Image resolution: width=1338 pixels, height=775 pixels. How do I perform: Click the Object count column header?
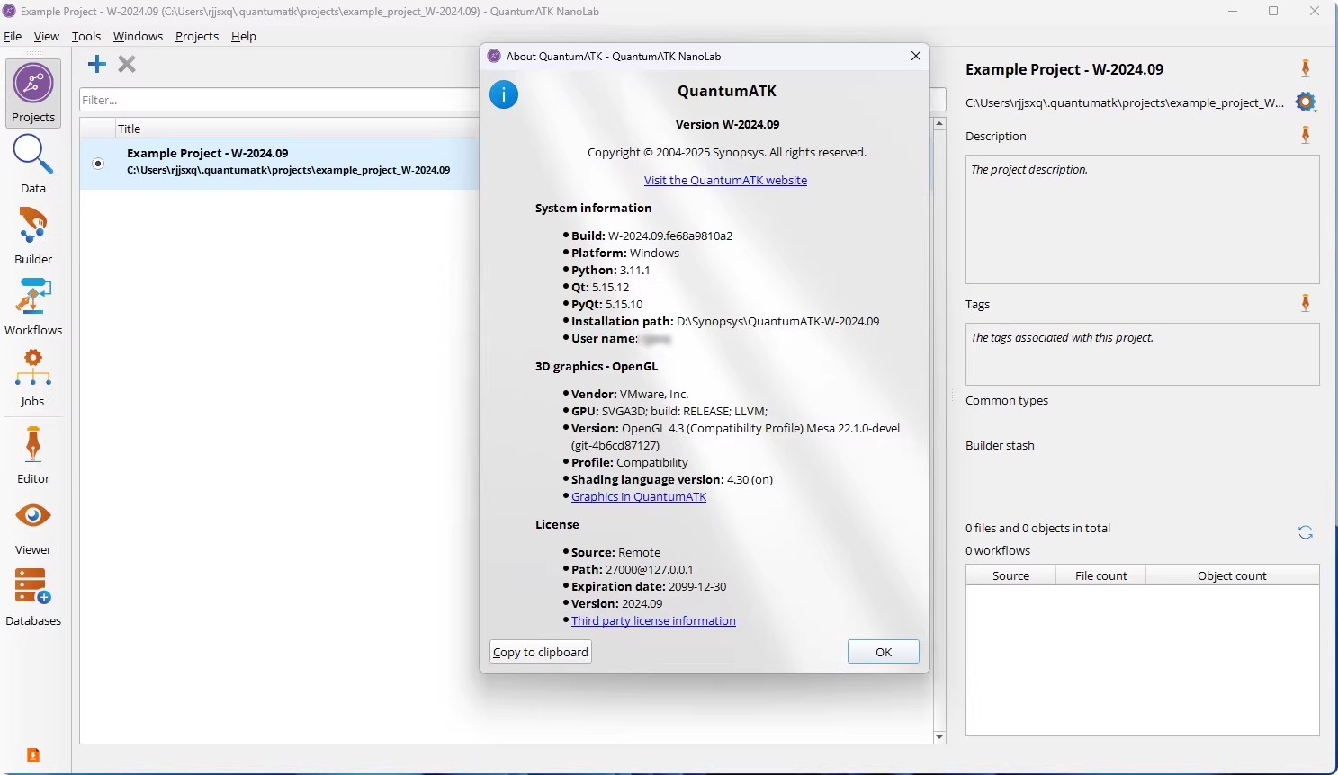pos(1232,575)
